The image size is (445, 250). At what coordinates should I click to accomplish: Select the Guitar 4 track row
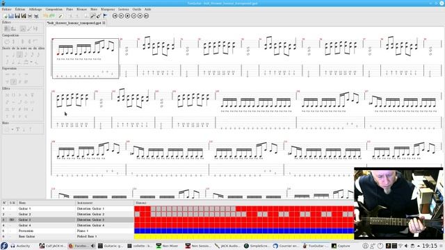tap(67, 225)
